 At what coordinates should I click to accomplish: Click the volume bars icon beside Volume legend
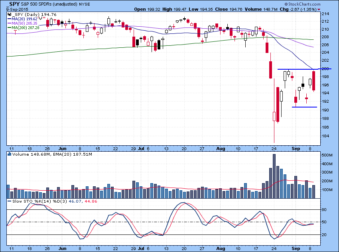tap(9, 154)
